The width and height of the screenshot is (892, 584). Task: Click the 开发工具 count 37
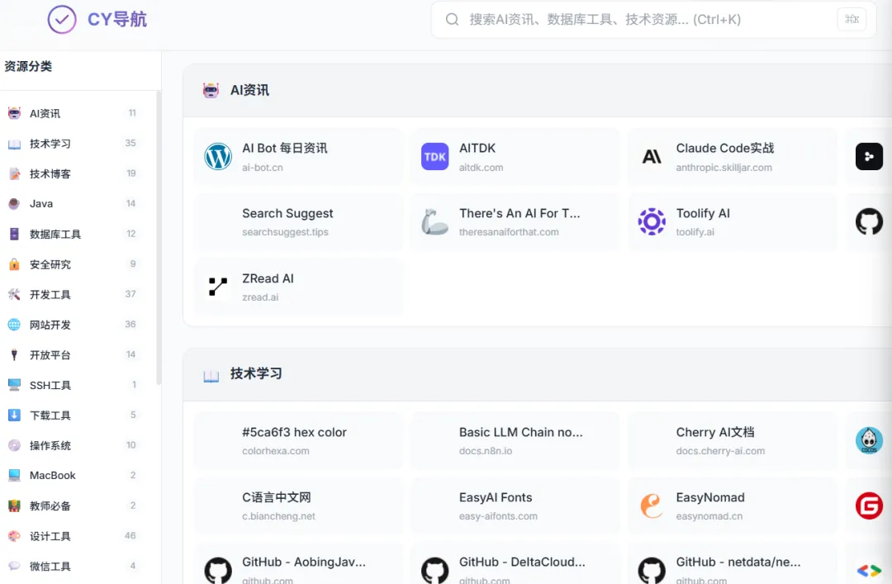130,294
